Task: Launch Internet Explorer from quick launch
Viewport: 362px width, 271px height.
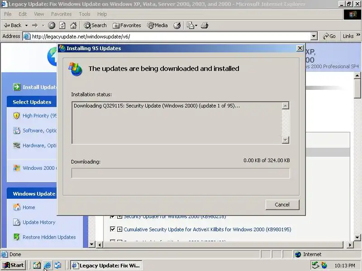Action: [48, 266]
